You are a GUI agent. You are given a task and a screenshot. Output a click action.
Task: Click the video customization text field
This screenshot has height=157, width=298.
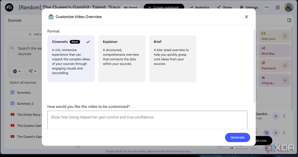(147, 119)
